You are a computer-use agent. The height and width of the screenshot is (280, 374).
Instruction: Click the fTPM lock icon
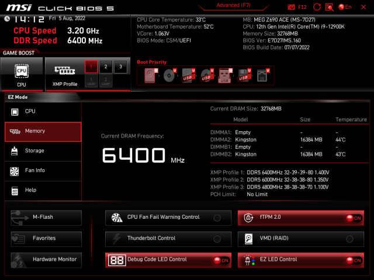click(248, 218)
